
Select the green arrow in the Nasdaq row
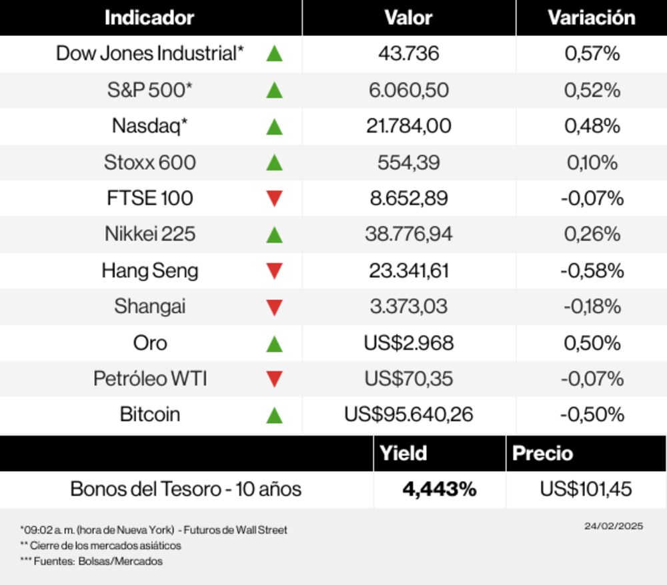pyautogui.click(x=274, y=126)
